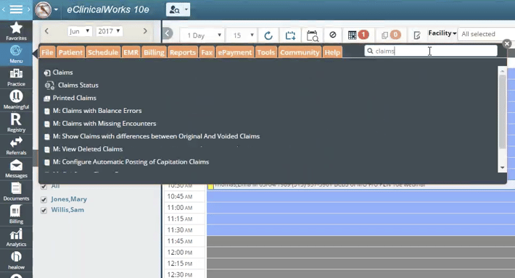Open Configure Automatic Posting of Capitation Claims

[131, 162]
